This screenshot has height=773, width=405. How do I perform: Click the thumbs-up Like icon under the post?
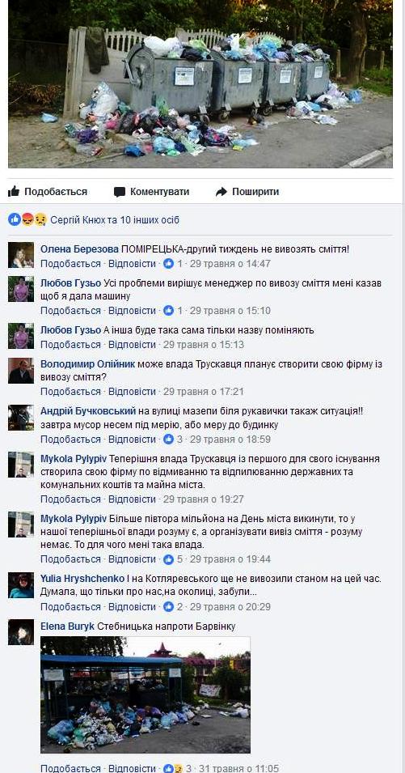(14, 191)
